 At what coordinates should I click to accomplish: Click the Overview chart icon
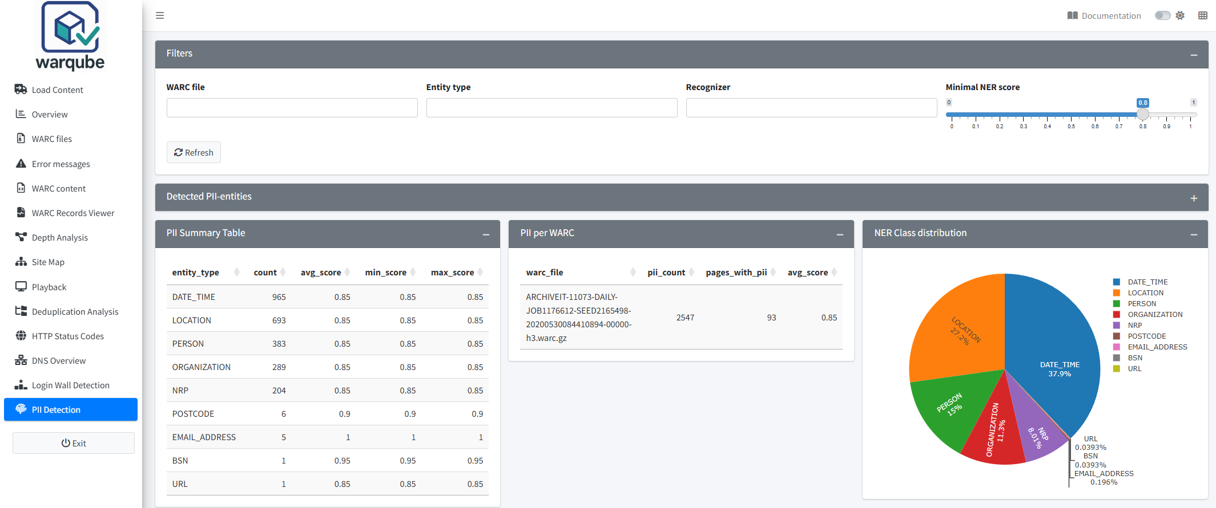pos(21,113)
